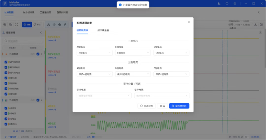Click the 通道管理 panel icon
266x140 pixels.
[x=4, y=33]
